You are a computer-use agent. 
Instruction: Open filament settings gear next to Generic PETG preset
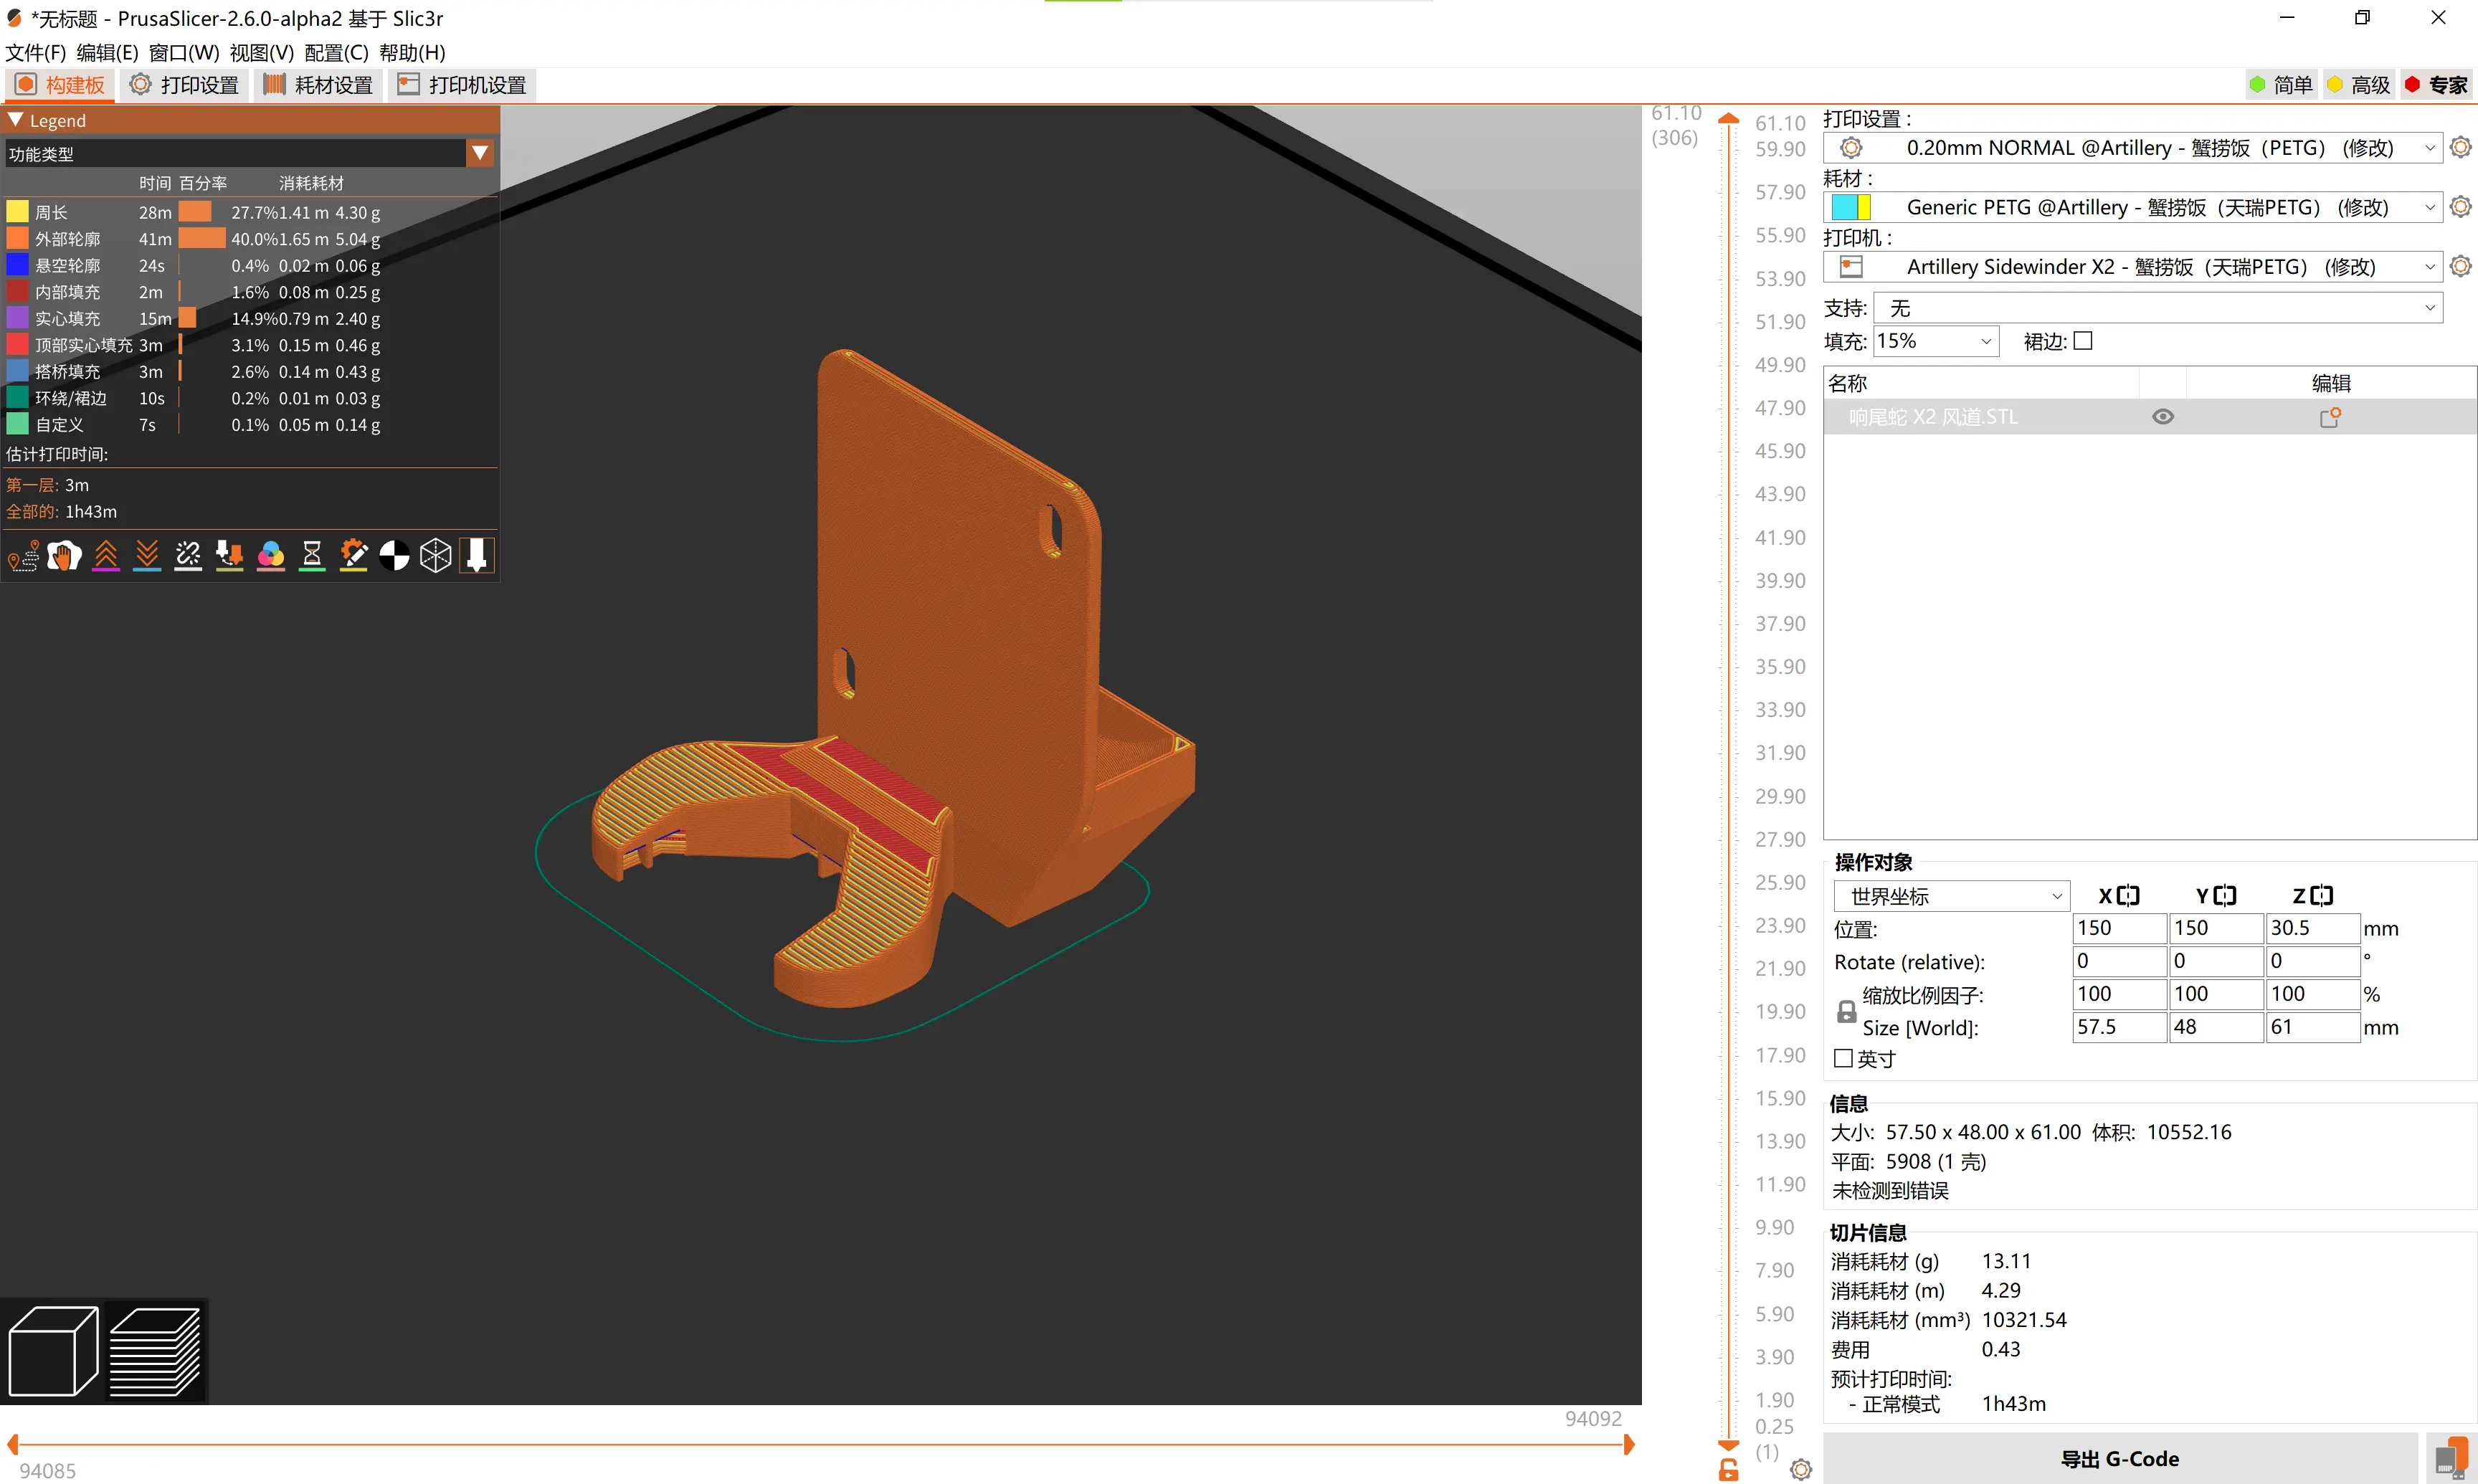tap(2460, 207)
